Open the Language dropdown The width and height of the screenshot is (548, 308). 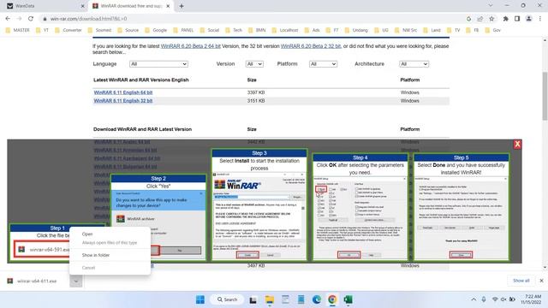pyautogui.click(x=158, y=64)
